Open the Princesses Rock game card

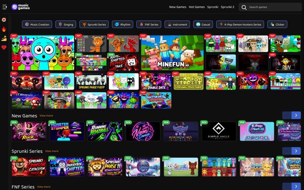pyautogui.click(x=29, y=131)
